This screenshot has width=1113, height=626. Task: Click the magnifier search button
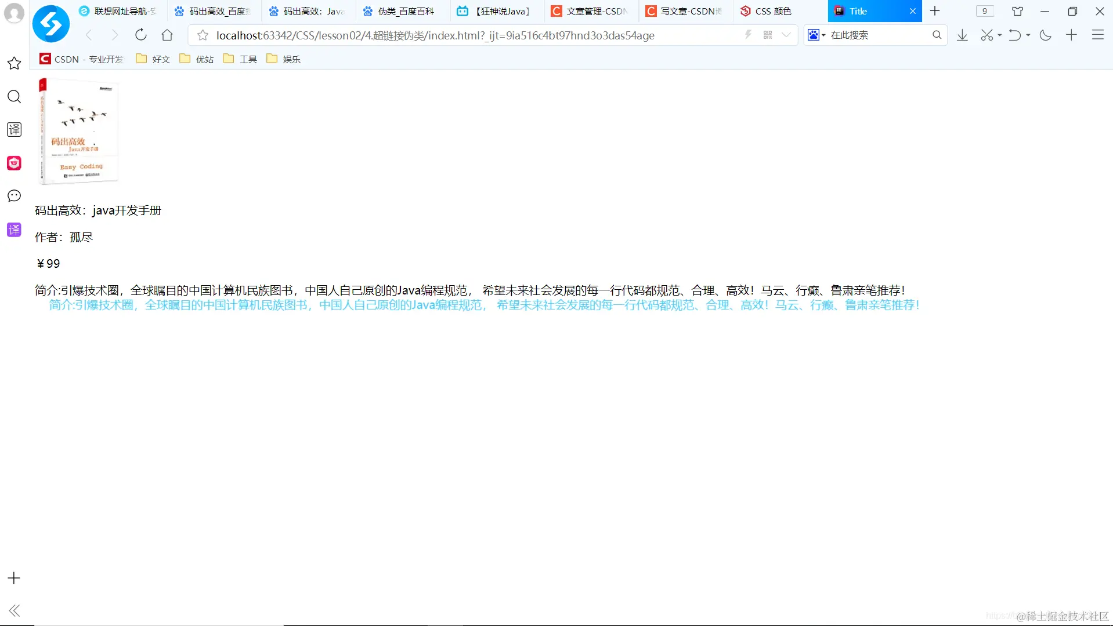click(937, 35)
